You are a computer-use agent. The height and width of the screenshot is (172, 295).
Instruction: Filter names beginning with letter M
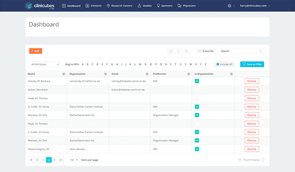click(140, 64)
